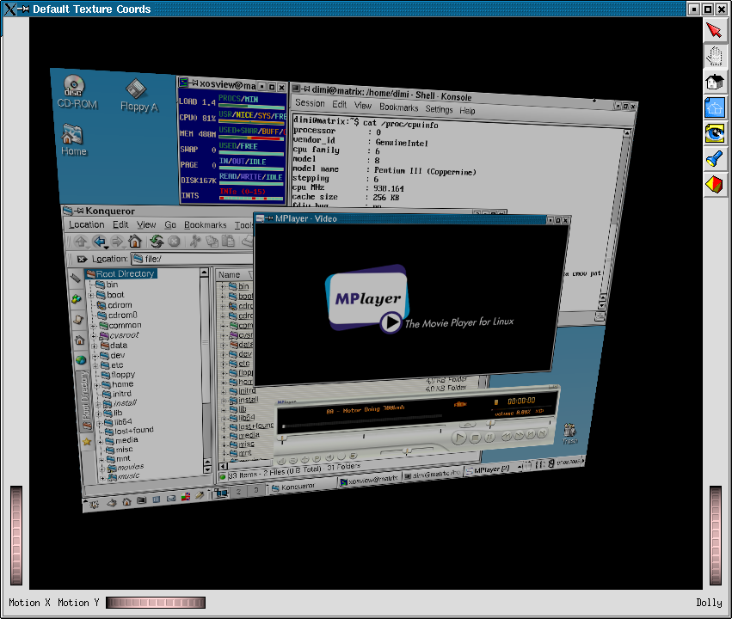
Task: Expand the common folder in the sidebar tree
Action: pyautogui.click(x=92, y=326)
